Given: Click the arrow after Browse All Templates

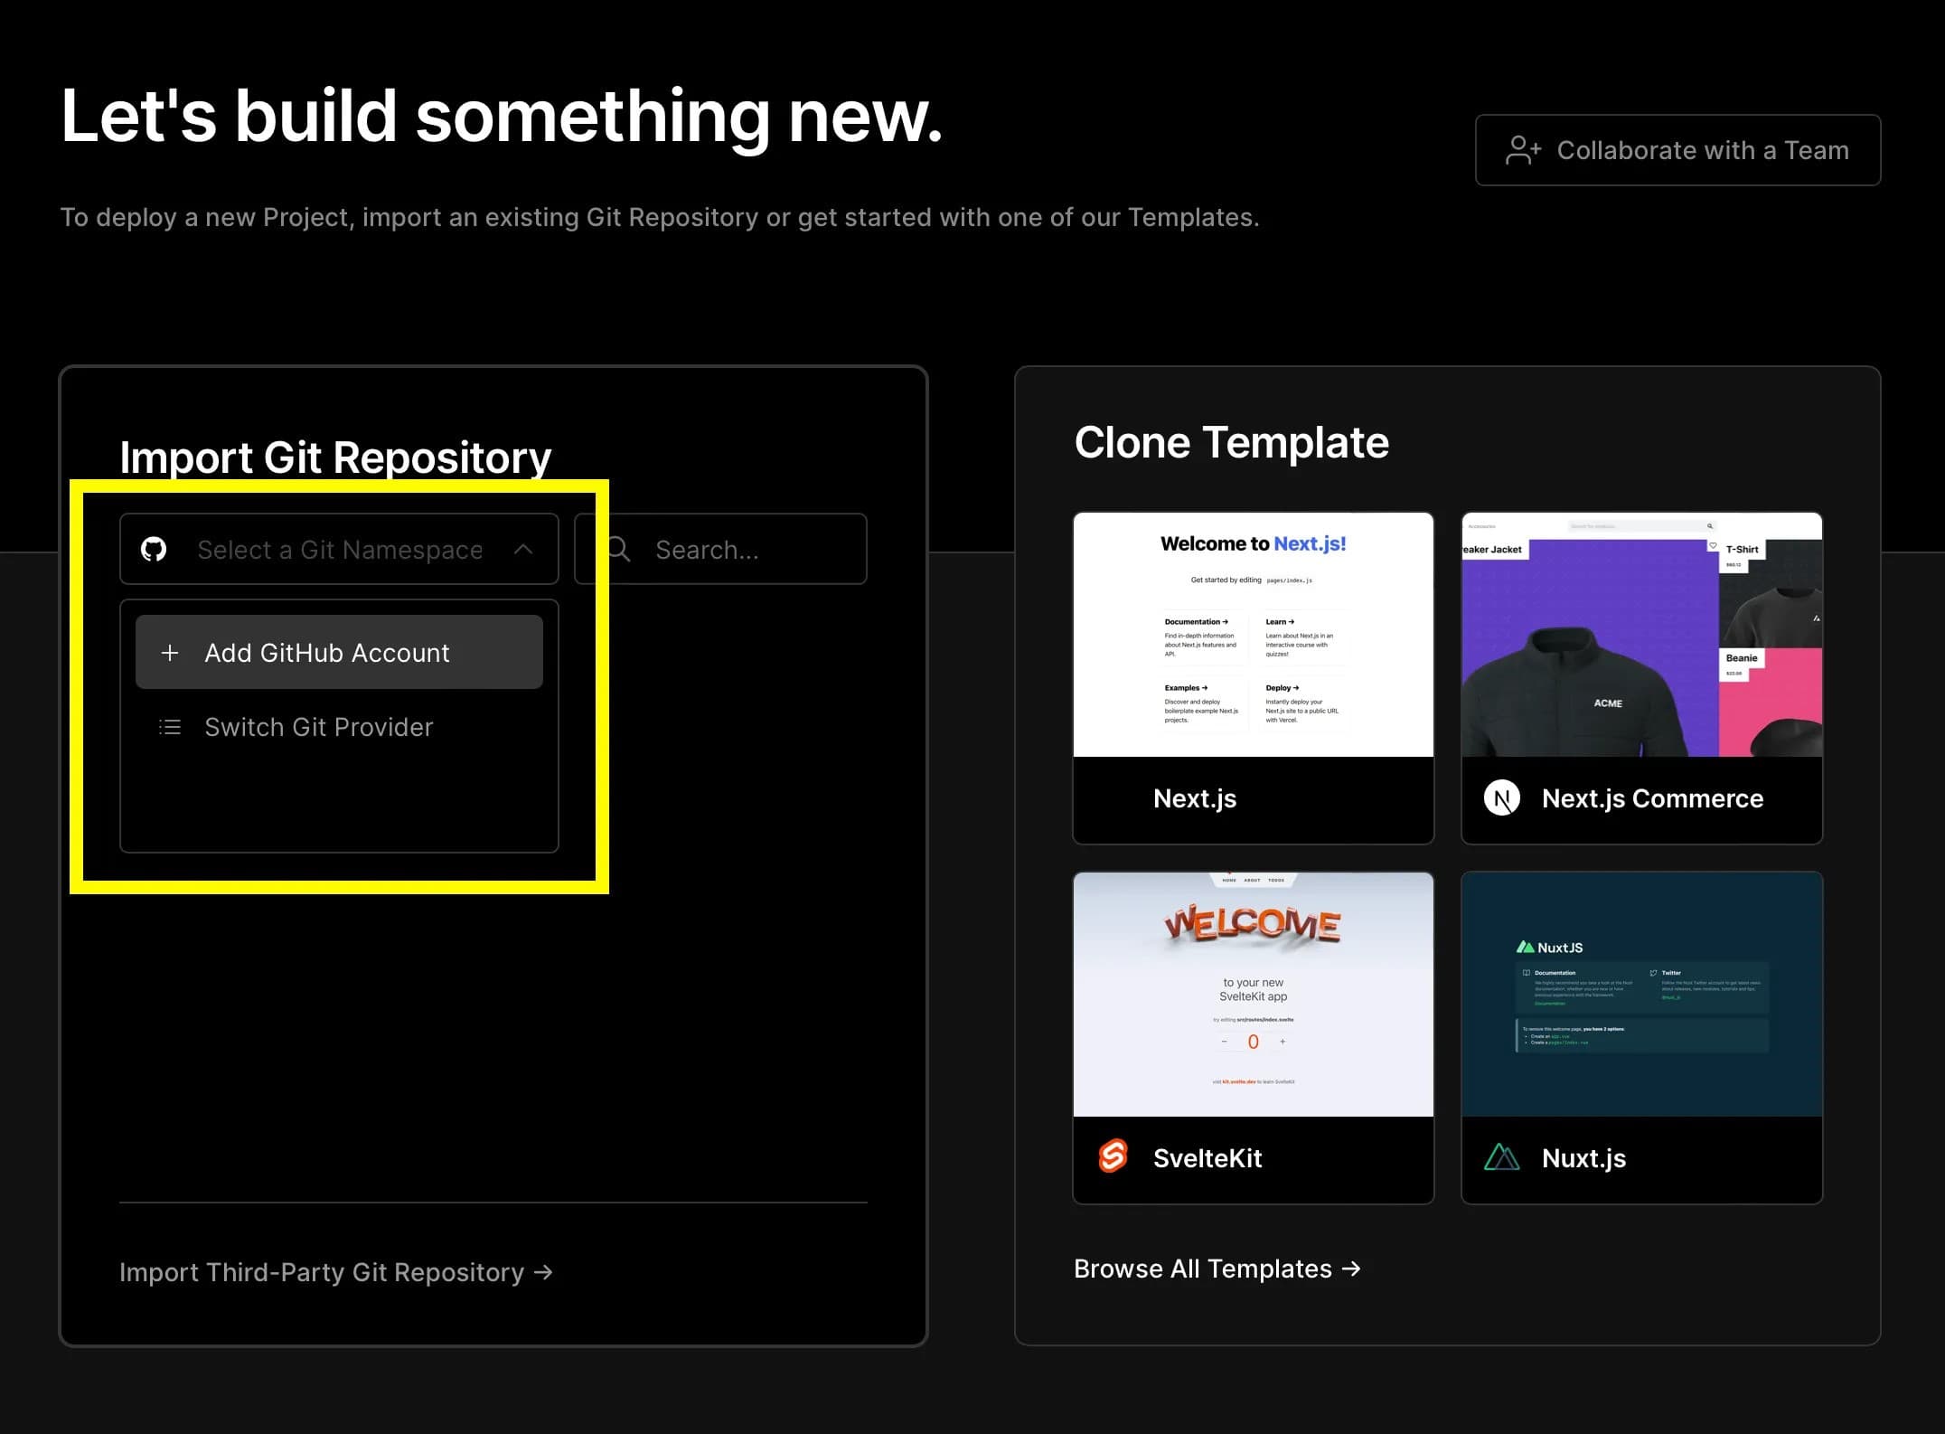Looking at the screenshot, I should coord(1351,1269).
